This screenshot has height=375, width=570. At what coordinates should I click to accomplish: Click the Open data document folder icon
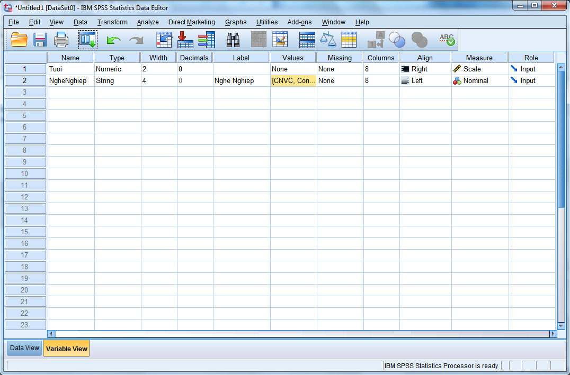tap(19, 40)
